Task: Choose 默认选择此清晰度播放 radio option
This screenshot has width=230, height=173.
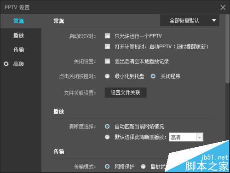Action: click(x=107, y=137)
